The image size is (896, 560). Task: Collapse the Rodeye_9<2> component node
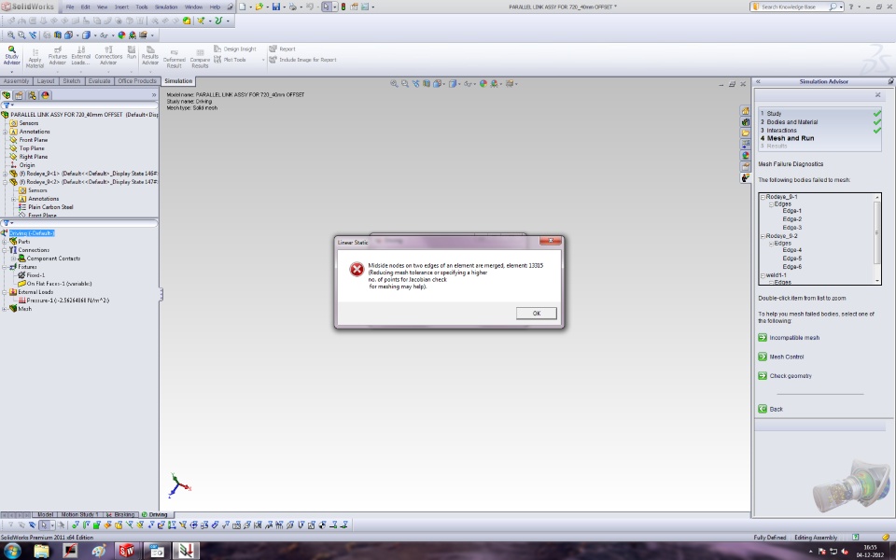(x=6, y=182)
